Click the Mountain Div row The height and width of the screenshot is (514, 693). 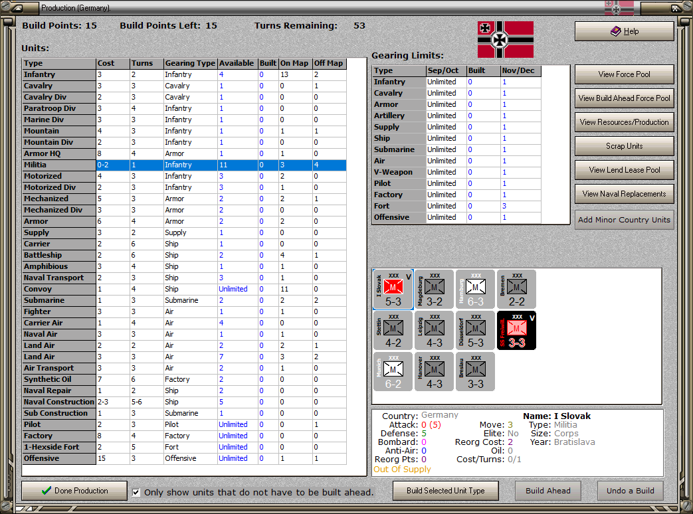(x=184, y=143)
